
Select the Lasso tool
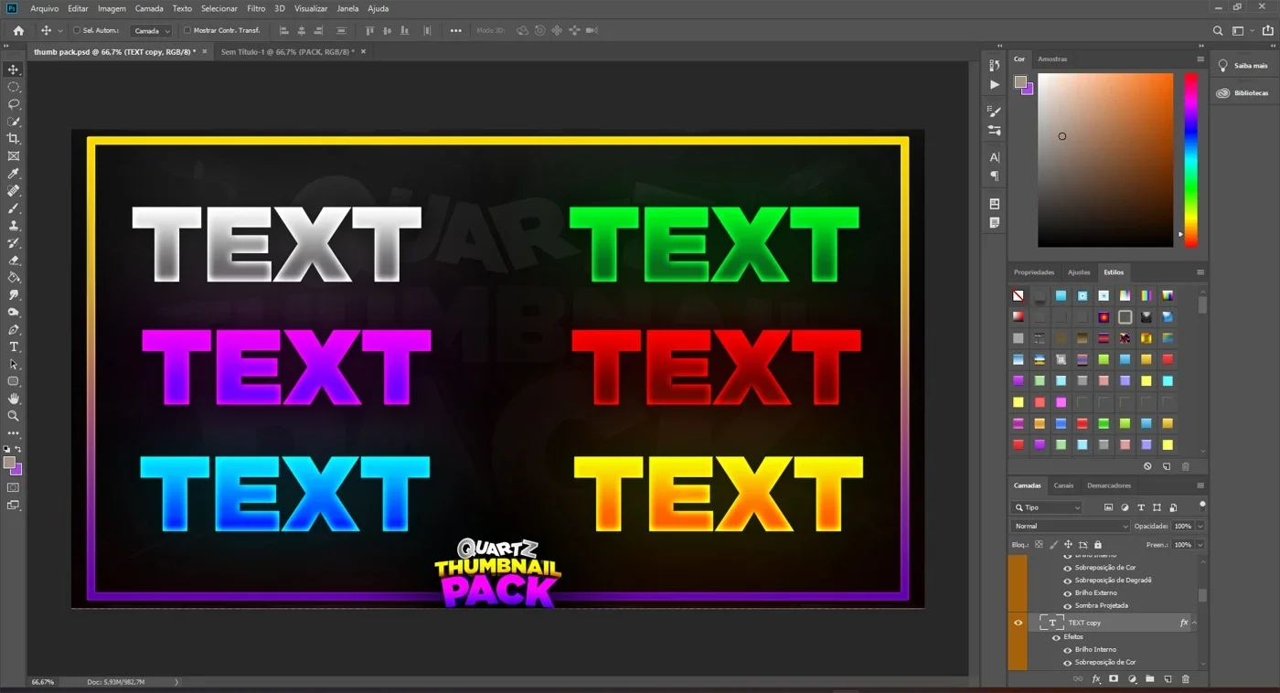click(x=14, y=104)
